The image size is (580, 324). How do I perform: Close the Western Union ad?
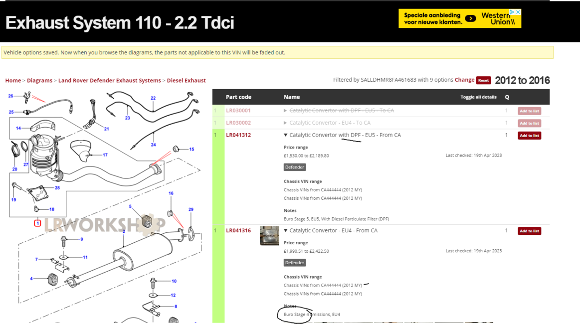point(518,12)
